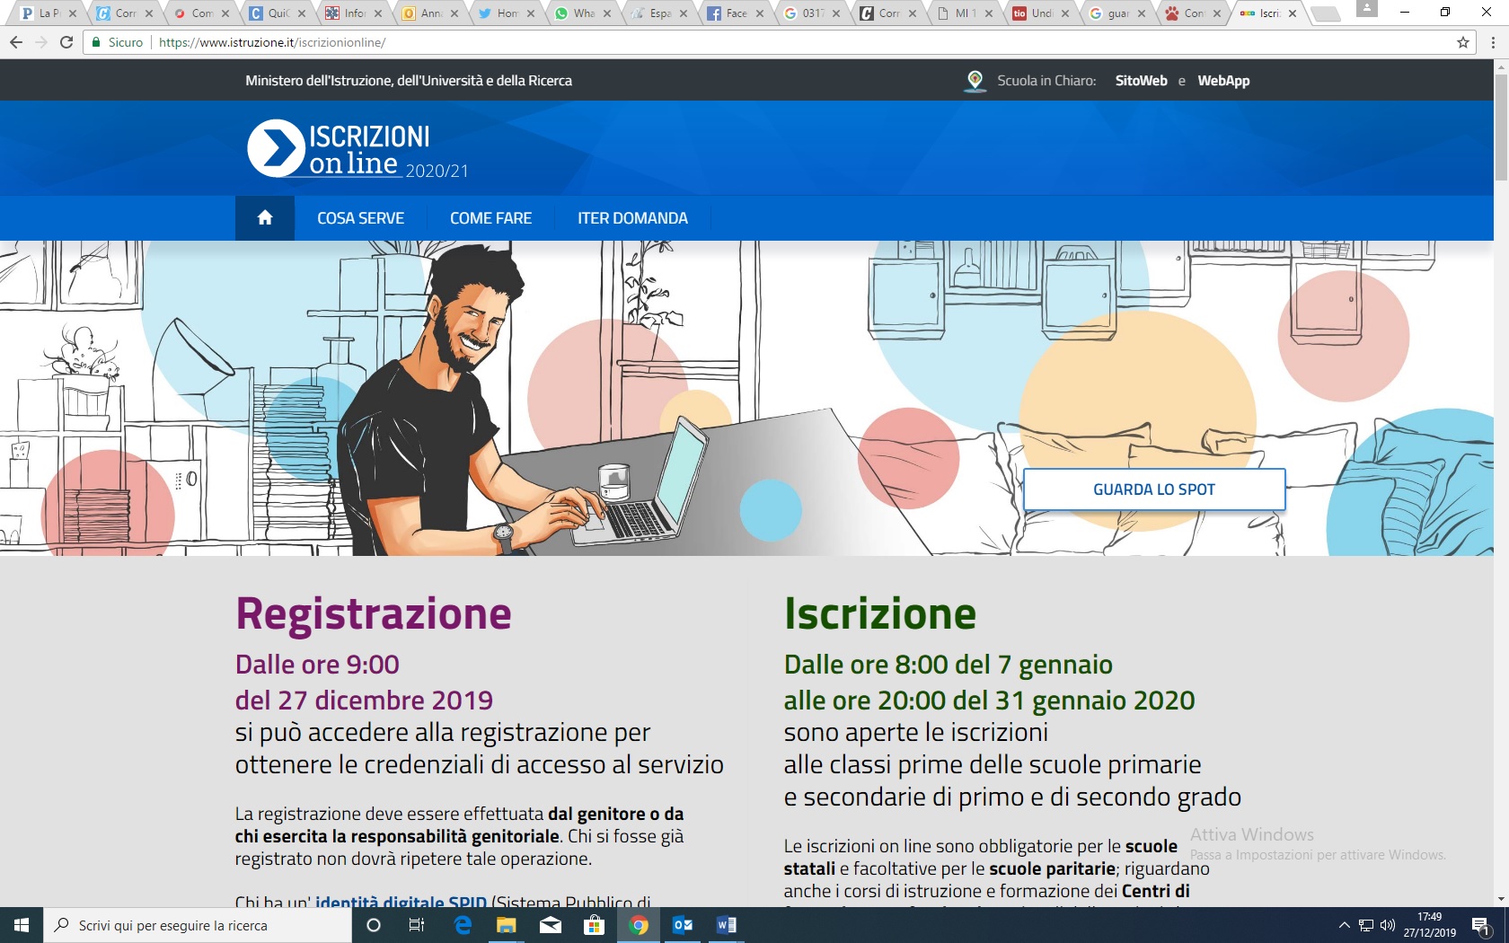This screenshot has height=943, width=1509.
Task: Click the network tray icon
Action: click(x=1365, y=925)
